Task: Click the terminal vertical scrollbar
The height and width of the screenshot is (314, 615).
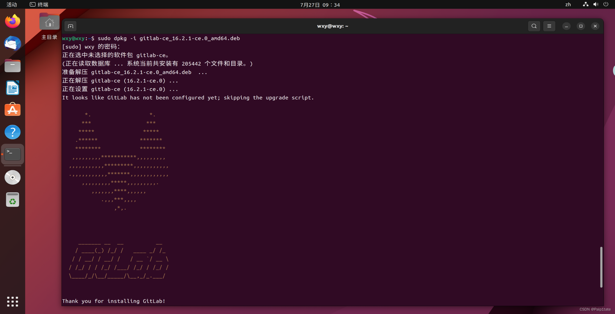Action: (x=601, y=267)
